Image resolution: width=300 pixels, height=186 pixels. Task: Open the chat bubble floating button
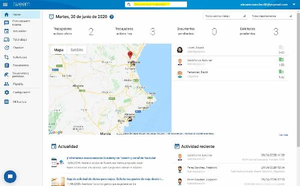10,176
